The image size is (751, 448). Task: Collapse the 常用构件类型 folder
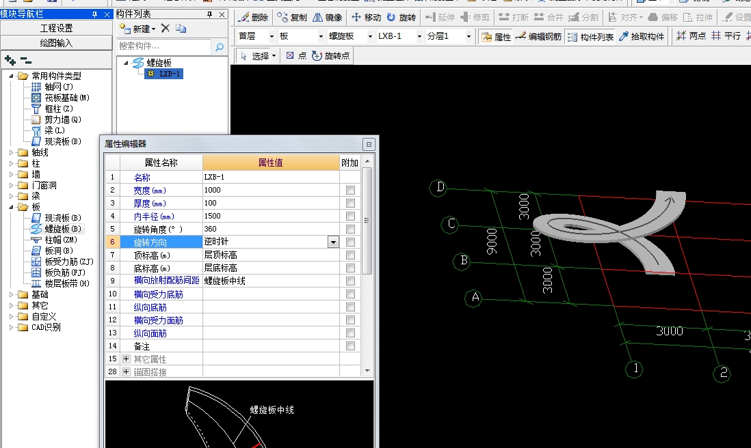point(11,76)
